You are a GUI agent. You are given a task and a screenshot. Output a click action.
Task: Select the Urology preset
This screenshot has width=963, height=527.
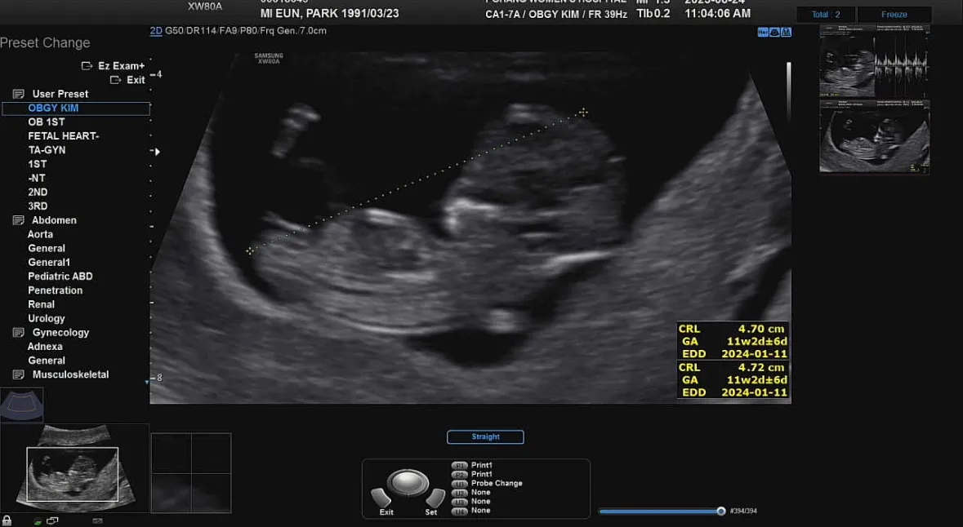point(46,318)
